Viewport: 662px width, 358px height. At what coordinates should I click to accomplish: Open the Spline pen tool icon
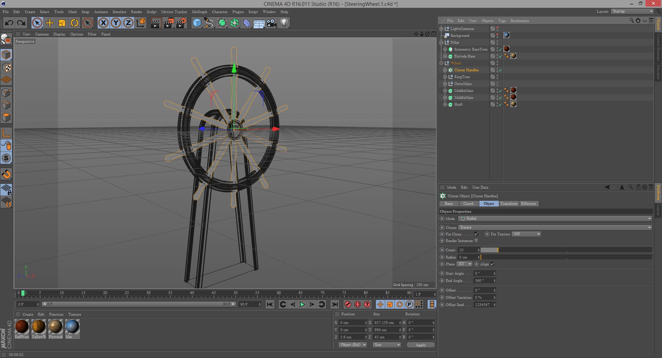click(209, 23)
